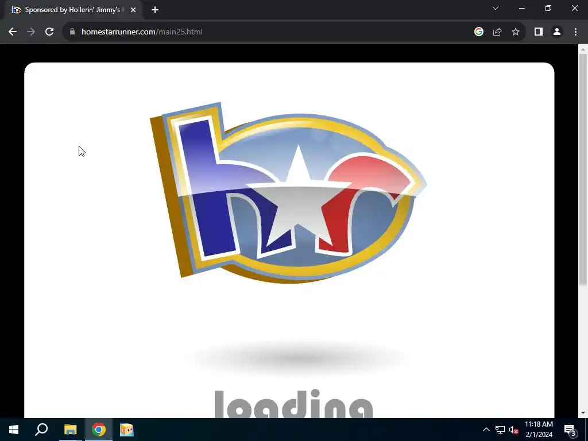This screenshot has width=588, height=441.
Task: Minimize the Chrome window
Action: [522, 8]
